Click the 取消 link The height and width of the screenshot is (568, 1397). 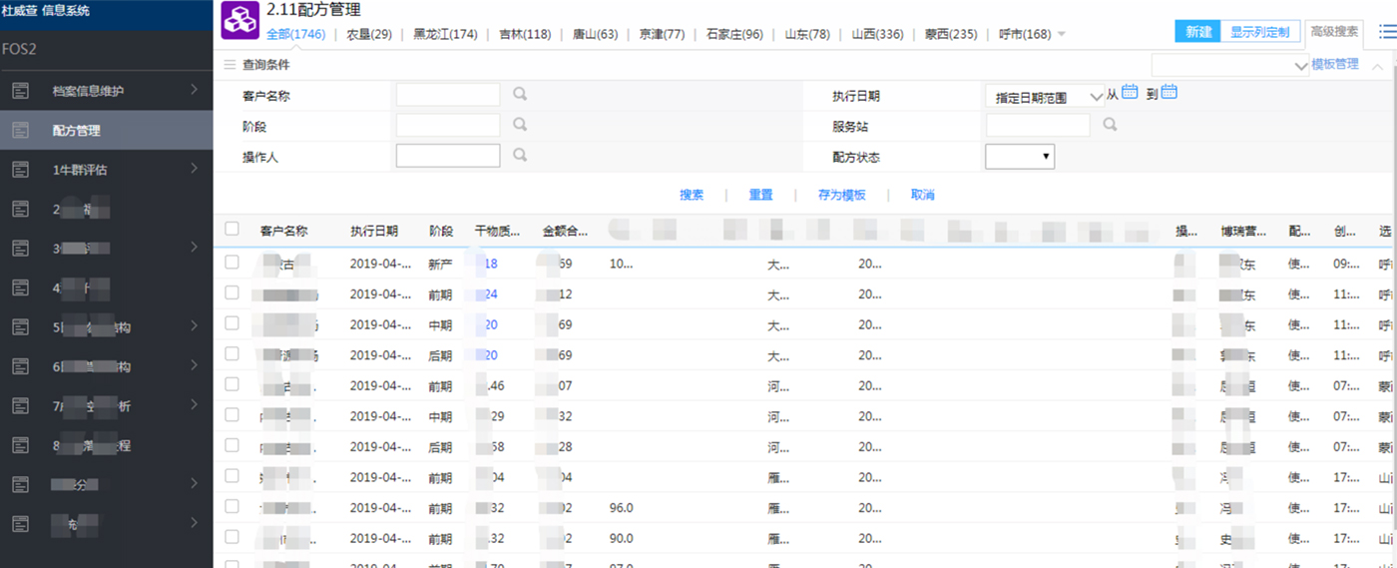pyautogui.click(x=922, y=195)
